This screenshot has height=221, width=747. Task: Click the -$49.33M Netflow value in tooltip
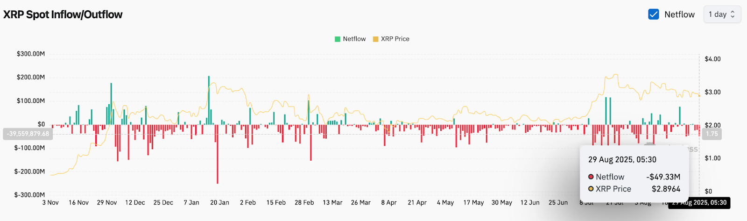click(x=663, y=177)
